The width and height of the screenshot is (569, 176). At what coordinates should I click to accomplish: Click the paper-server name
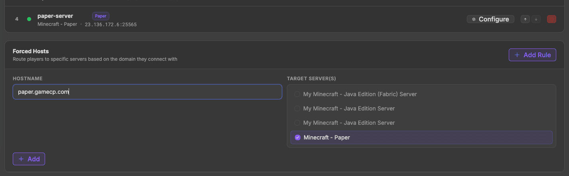(x=55, y=16)
